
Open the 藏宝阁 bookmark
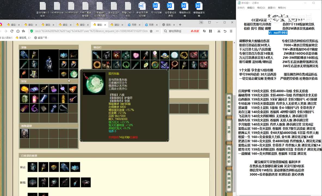(x=23, y=38)
